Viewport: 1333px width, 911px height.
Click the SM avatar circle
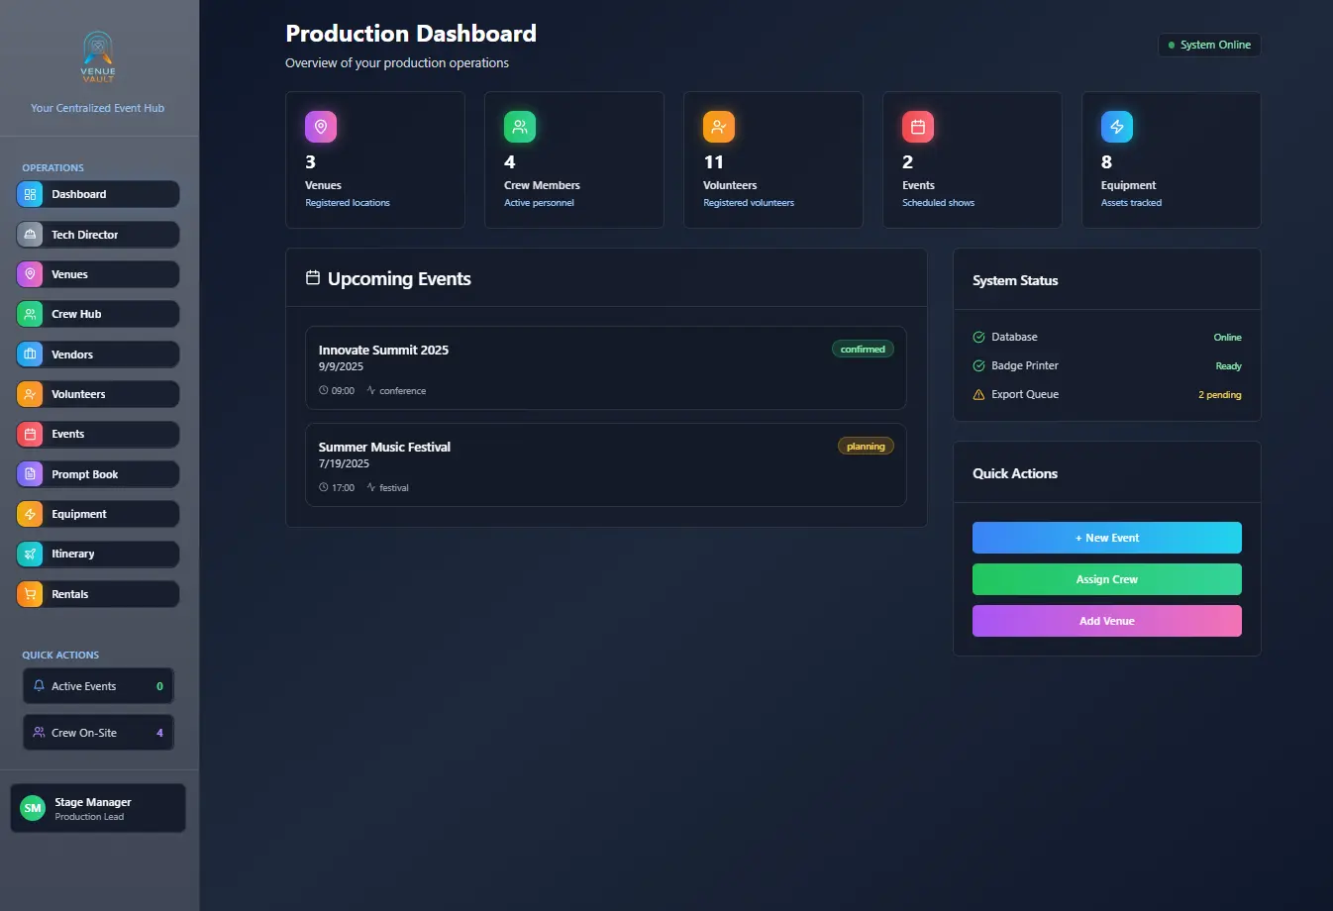33,808
